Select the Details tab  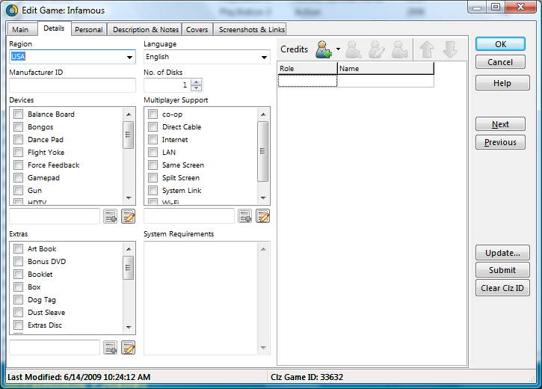pyautogui.click(x=54, y=28)
